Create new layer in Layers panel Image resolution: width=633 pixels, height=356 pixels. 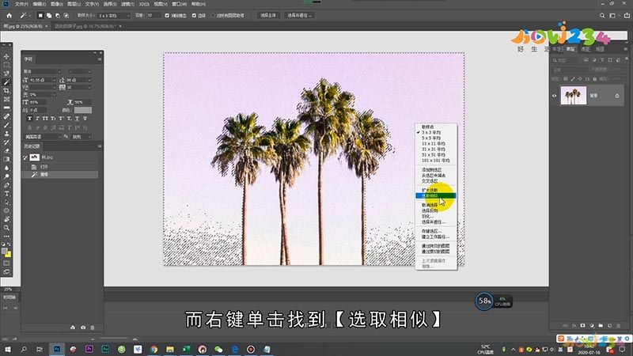[x=609, y=325]
